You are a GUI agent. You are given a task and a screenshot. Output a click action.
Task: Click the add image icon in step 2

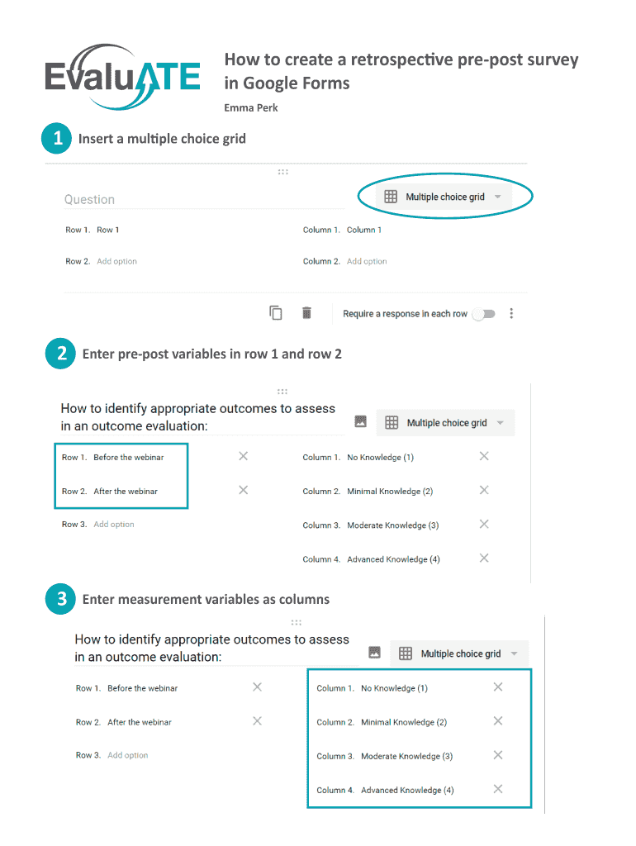[x=360, y=421]
